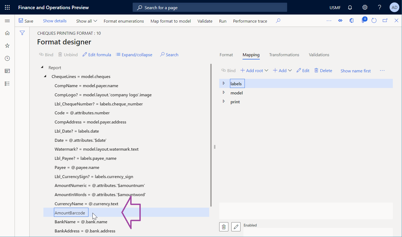Select Lbl_Payee? = labels.payee_name row
Image resolution: width=402 pixels, height=237 pixels.
(x=85, y=158)
